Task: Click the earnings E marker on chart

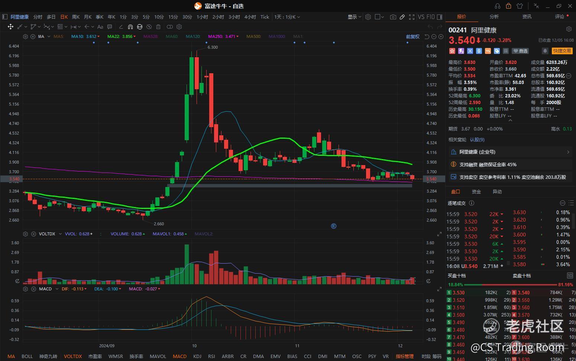Action: pos(334,226)
